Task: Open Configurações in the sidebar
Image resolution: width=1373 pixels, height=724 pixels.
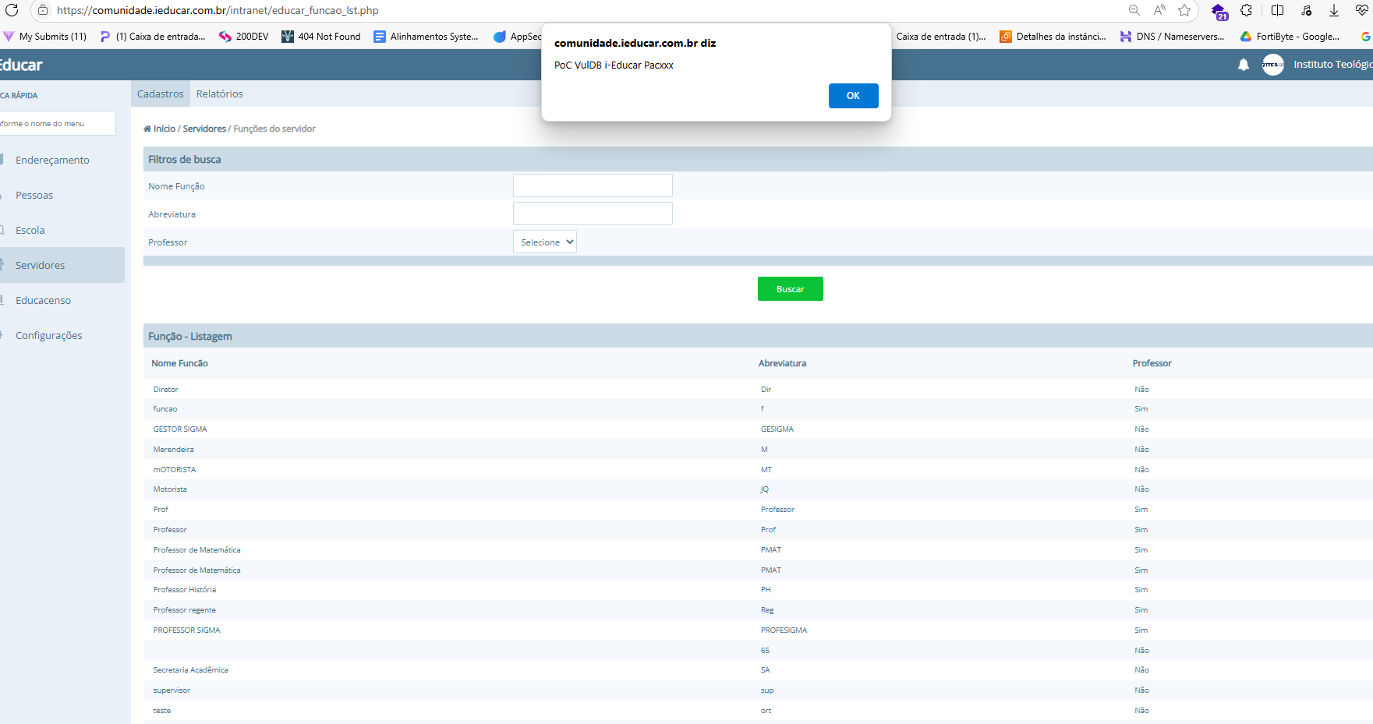Action: pyautogui.click(x=49, y=335)
